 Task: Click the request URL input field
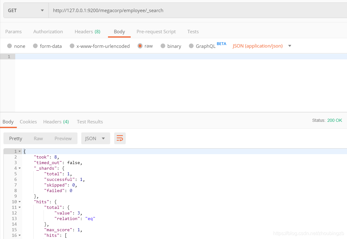198,10
